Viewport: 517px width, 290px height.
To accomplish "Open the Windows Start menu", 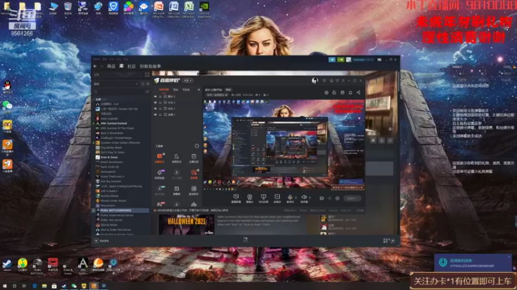I will click(5, 286).
